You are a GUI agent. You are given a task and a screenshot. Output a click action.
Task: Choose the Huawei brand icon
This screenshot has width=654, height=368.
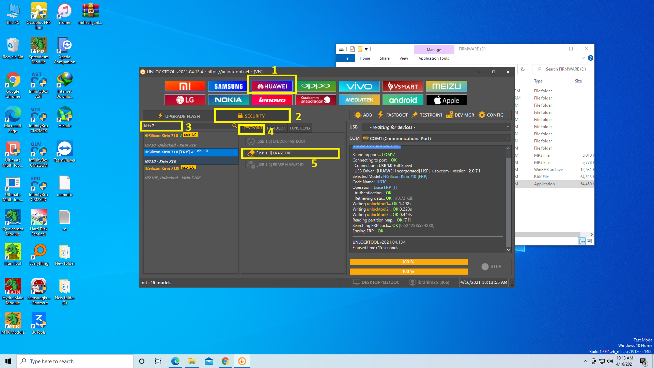pyautogui.click(x=272, y=86)
